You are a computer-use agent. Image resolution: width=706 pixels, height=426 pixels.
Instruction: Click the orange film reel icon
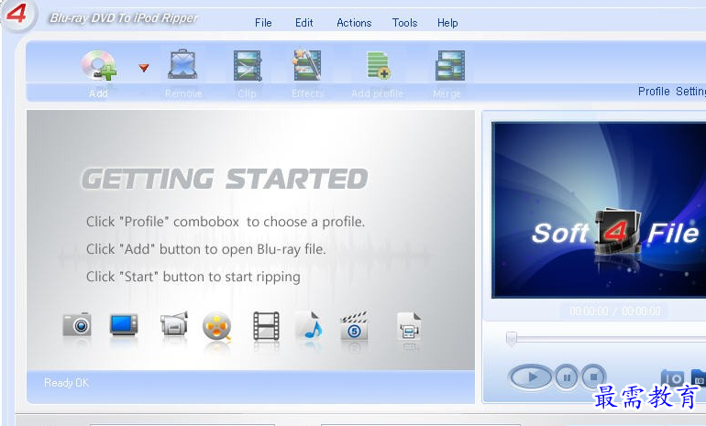point(217,326)
